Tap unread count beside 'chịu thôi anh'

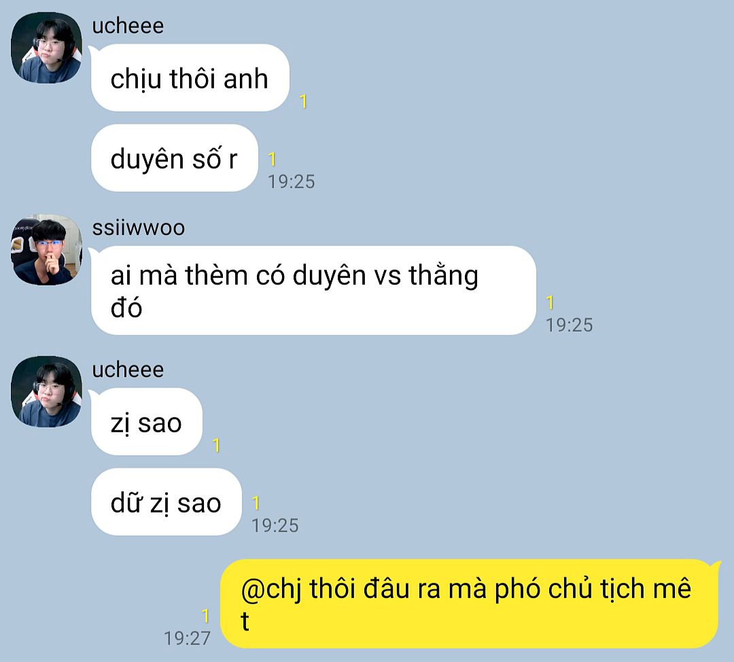pyautogui.click(x=303, y=101)
